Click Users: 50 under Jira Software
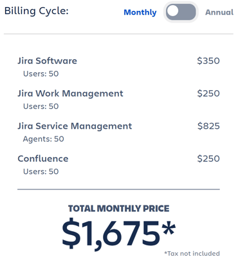The image size is (238, 266). 41,73
